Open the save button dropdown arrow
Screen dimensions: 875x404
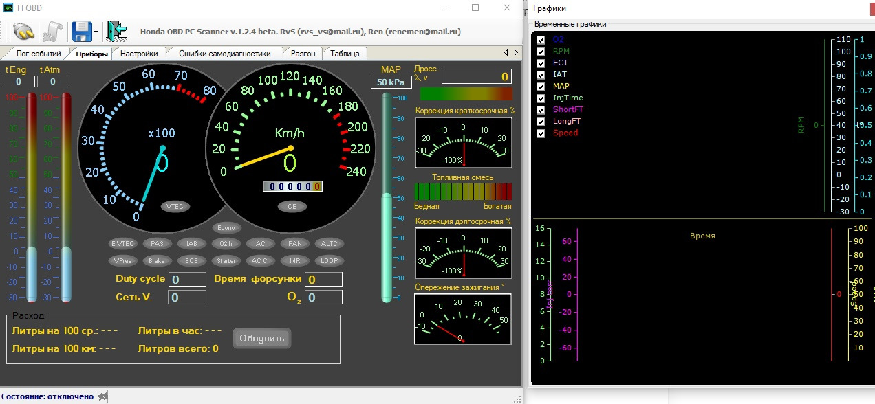[96, 32]
